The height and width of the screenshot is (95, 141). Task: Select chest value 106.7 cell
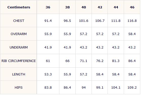click(100, 21)
